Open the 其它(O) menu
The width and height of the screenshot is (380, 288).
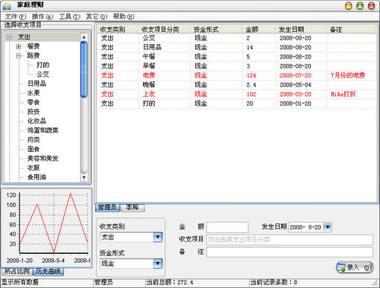click(97, 17)
